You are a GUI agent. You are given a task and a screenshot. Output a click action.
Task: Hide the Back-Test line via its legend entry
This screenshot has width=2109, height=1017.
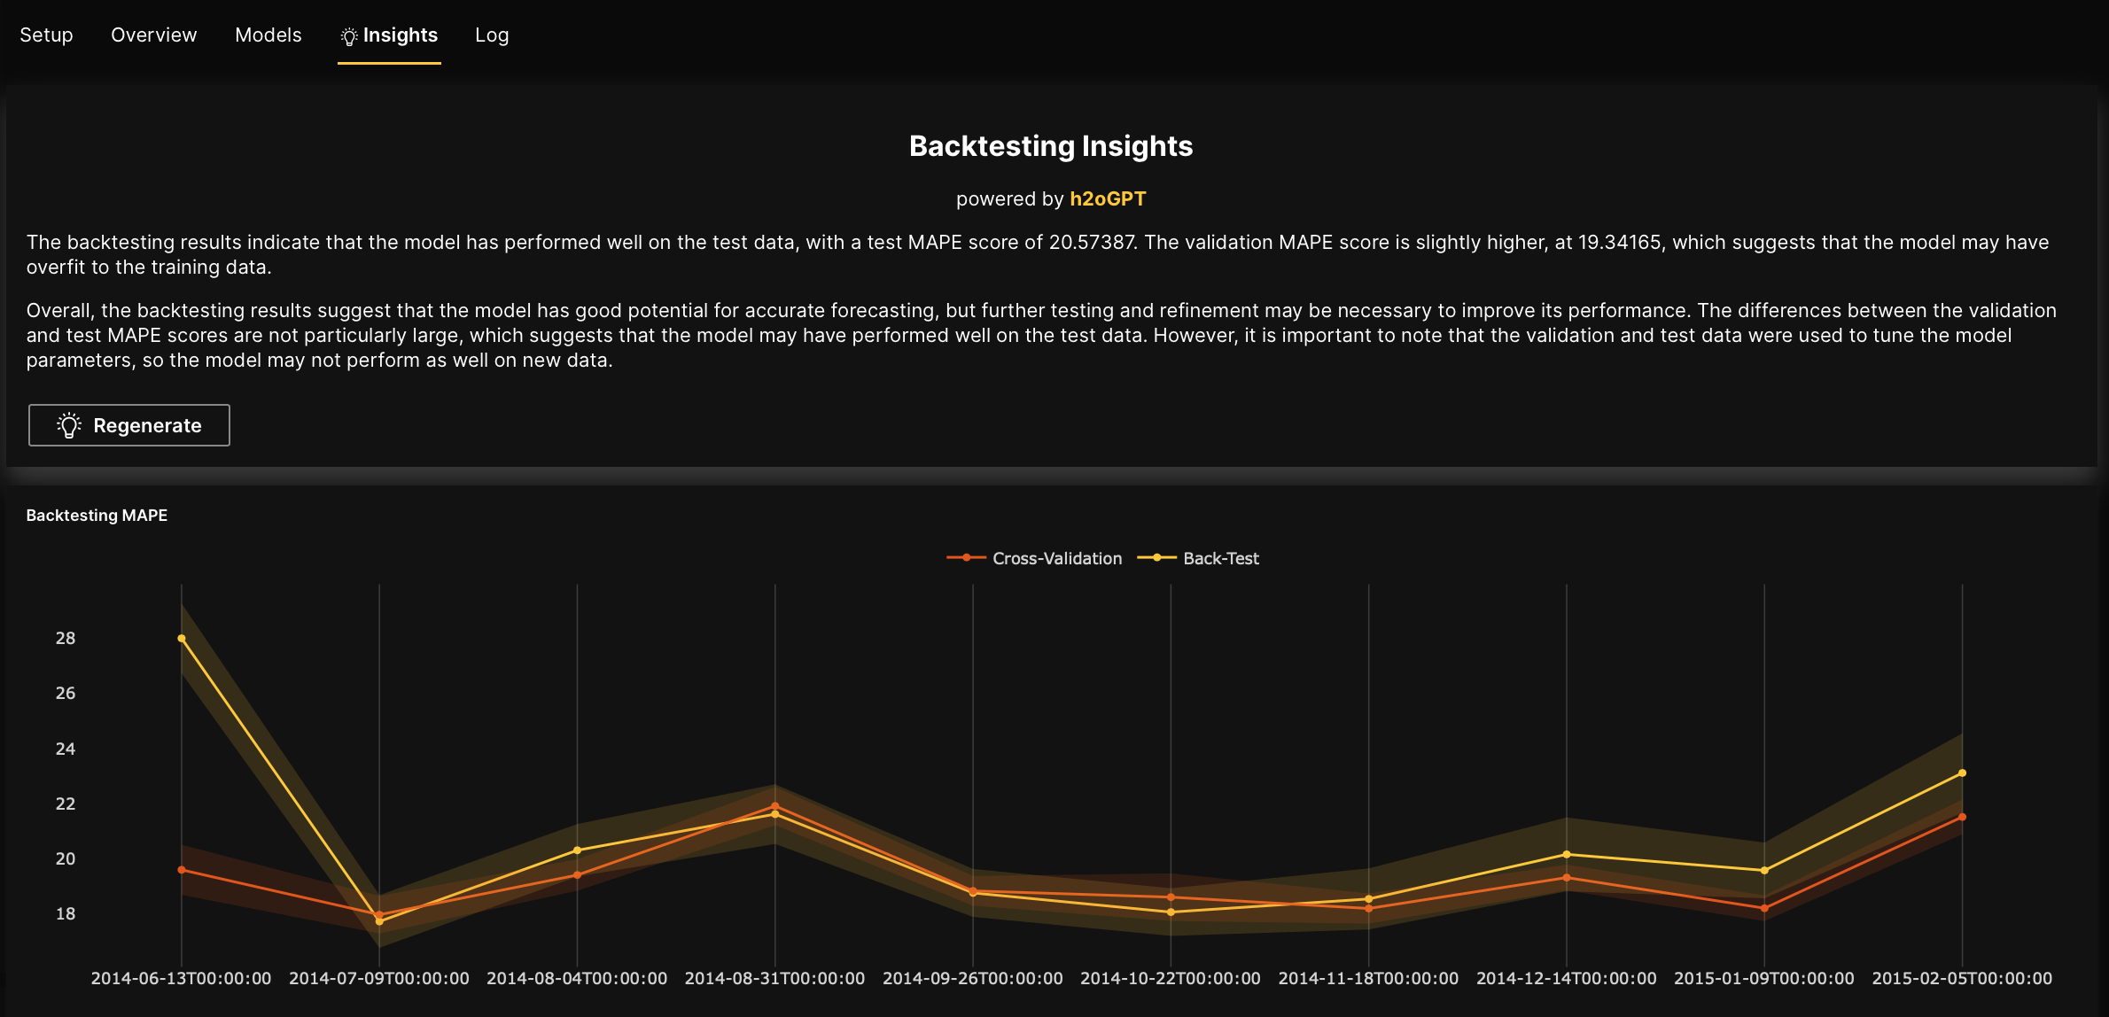pyautogui.click(x=1223, y=558)
